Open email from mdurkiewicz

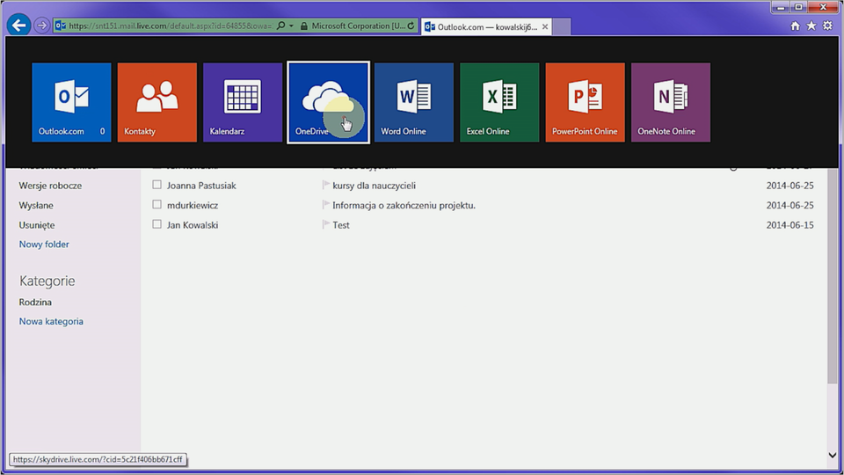[x=193, y=205]
